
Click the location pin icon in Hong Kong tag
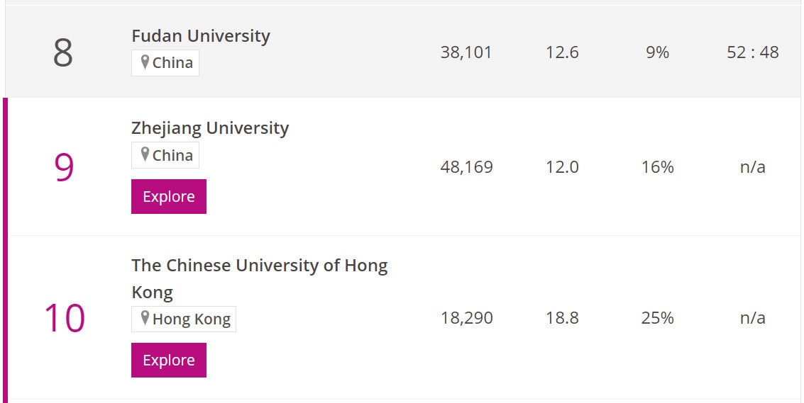(145, 319)
